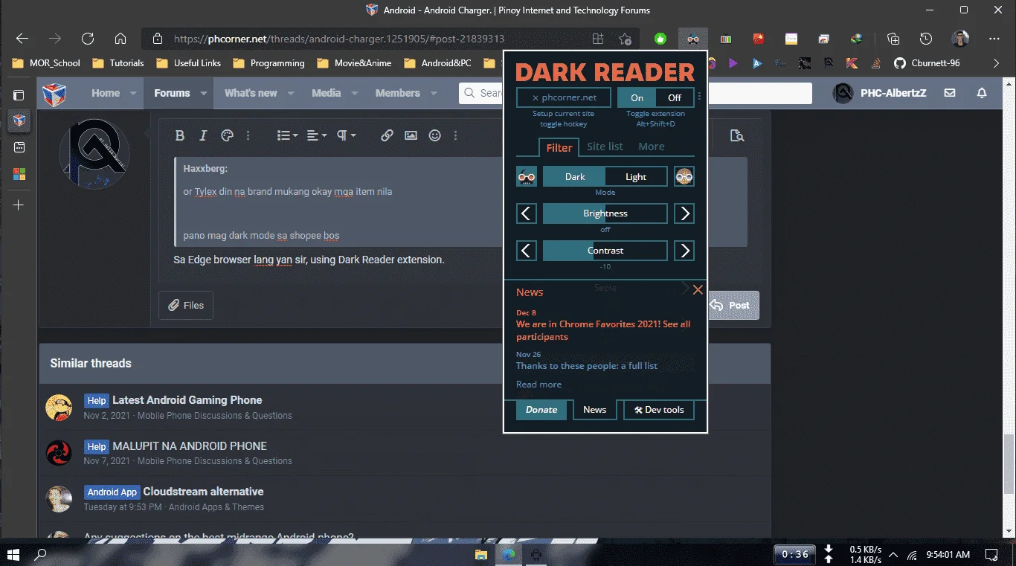1016x566 pixels.
Task: Click the News button in Dark Reader
Action: point(595,410)
